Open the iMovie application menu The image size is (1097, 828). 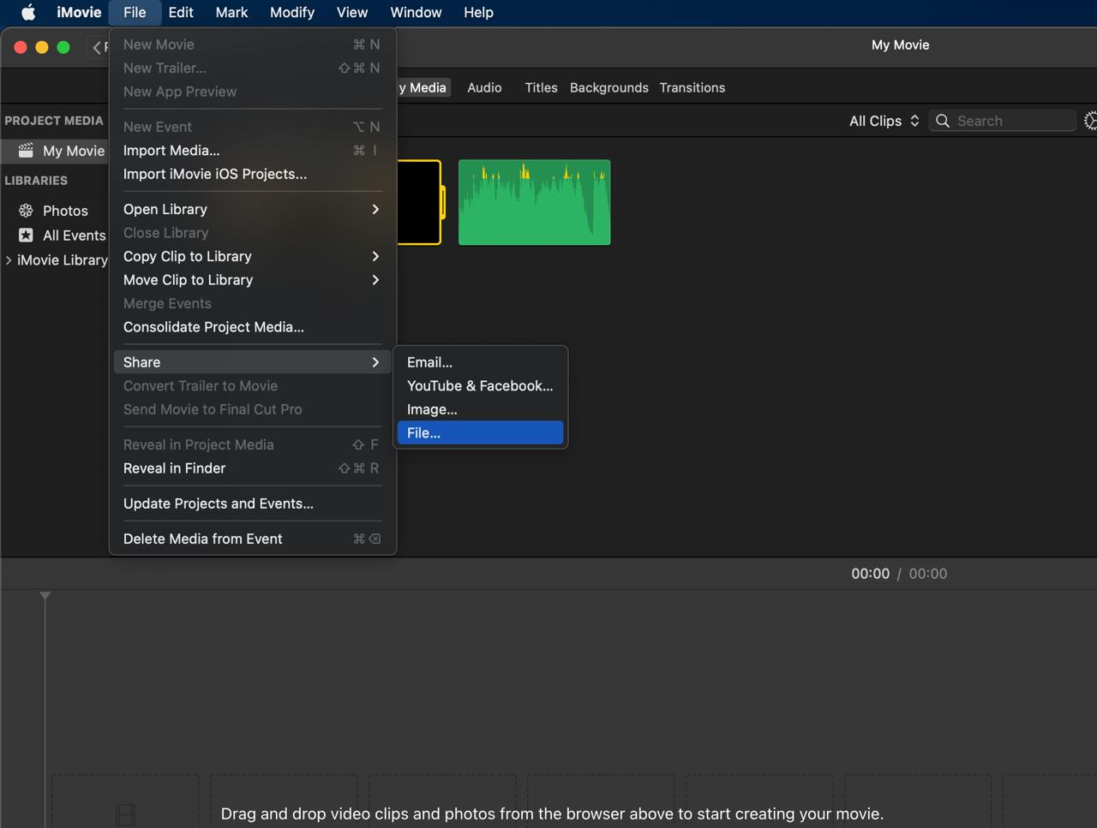coord(79,12)
